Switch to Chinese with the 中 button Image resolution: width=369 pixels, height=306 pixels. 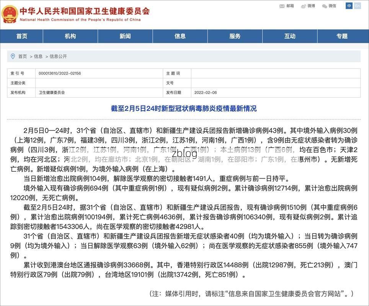[349, 6]
